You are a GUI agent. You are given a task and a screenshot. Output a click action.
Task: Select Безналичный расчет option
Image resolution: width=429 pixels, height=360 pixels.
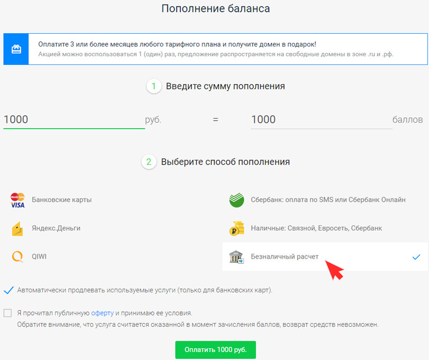pos(325,257)
